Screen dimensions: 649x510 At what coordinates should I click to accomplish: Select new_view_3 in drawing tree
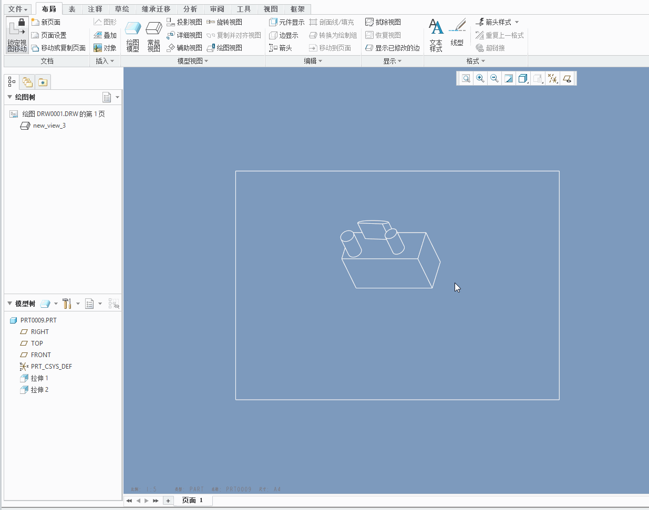(43, 126)
